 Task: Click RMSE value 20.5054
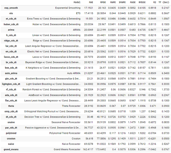(101, 13)
